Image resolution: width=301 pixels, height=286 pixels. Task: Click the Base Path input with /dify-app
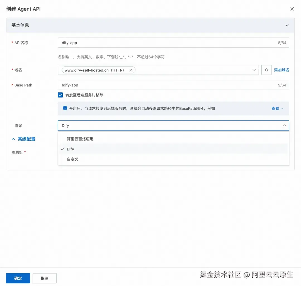pos(173,85)
